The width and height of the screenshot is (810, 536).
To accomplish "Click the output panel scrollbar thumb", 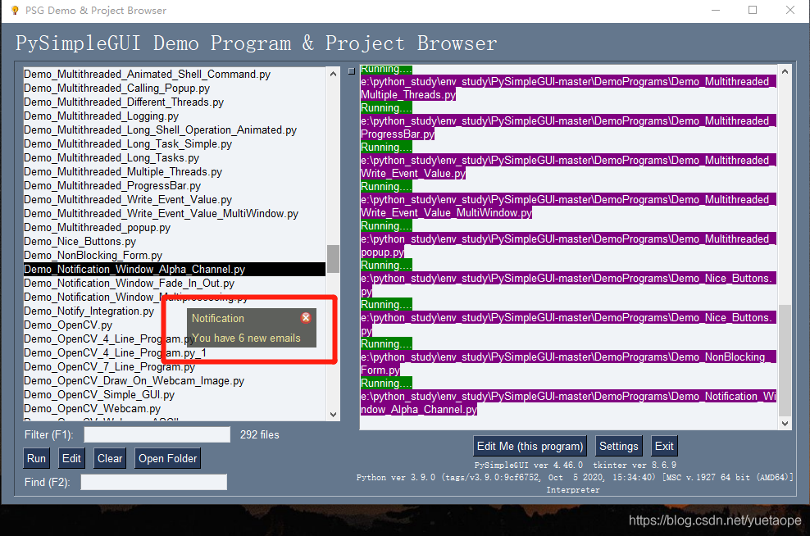I will pyautogui.click(x=785, y=360).
